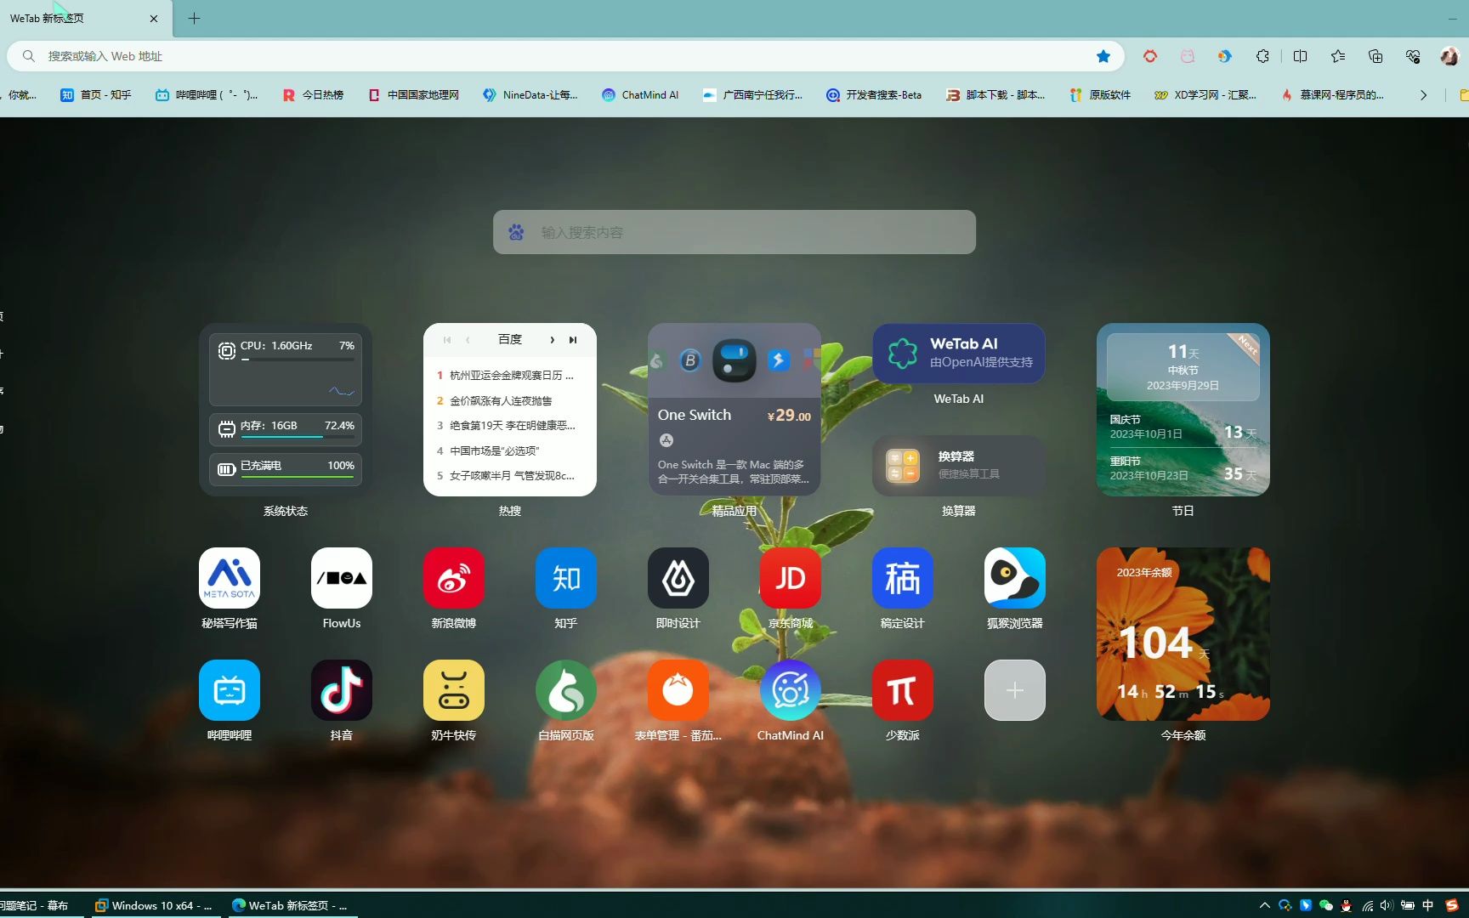The height and width of the screenshot is (918, 1469).
Task: Click the plus tile to add an icon
Action: 1015,690
